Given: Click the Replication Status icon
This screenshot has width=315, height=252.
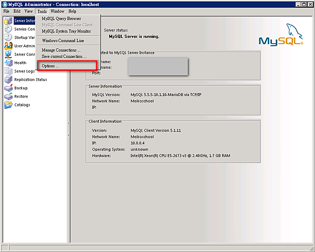Looking at the screenshot, I should click(x=8, y=80).
